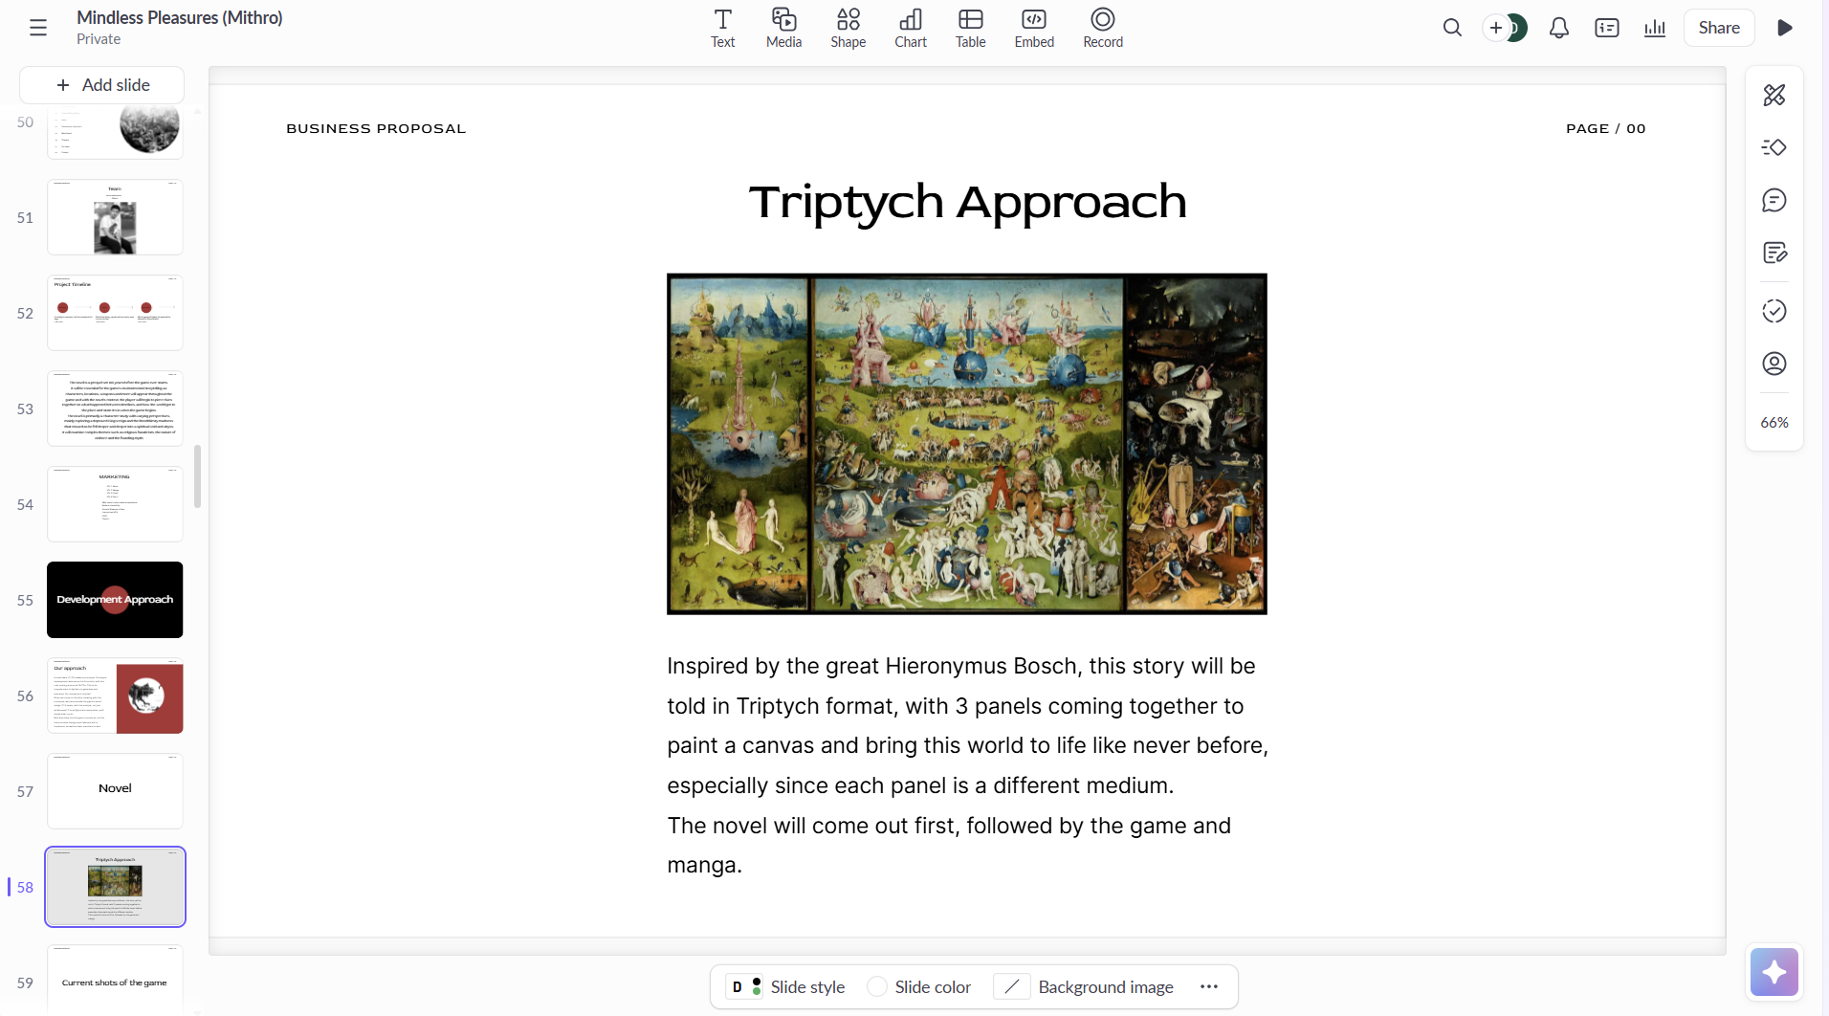The width and height of the screenshot is (1829, 1016).
Task: Select slide 56 Our approach thumbnail
Action: point(115,696)
